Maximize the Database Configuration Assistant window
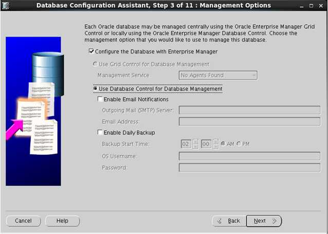Screen dimensions: 328x234 (x=311, y=6)
